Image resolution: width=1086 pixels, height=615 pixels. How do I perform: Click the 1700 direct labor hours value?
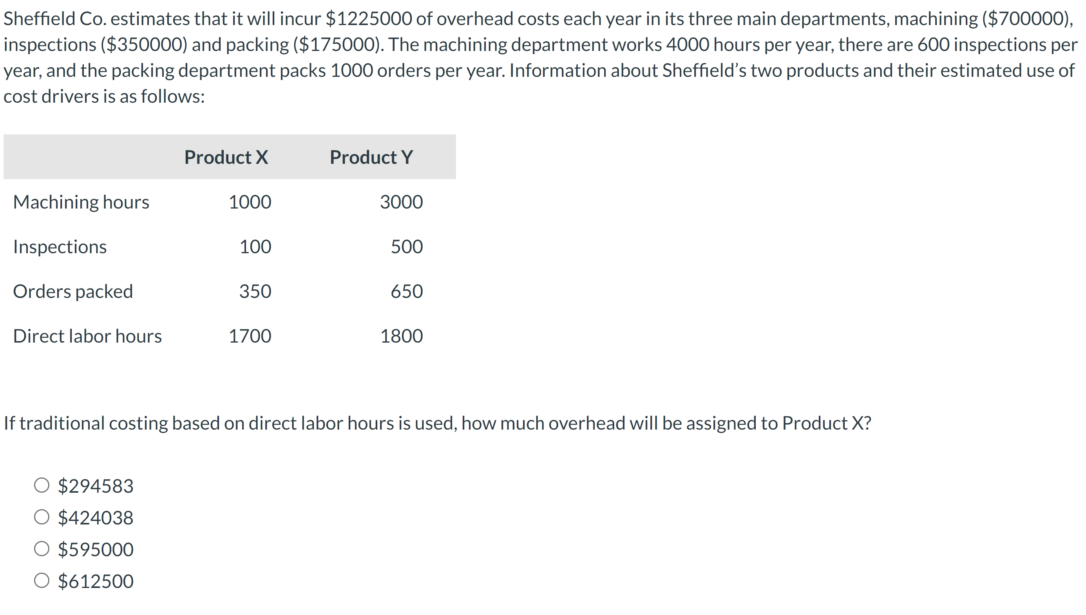250,336
